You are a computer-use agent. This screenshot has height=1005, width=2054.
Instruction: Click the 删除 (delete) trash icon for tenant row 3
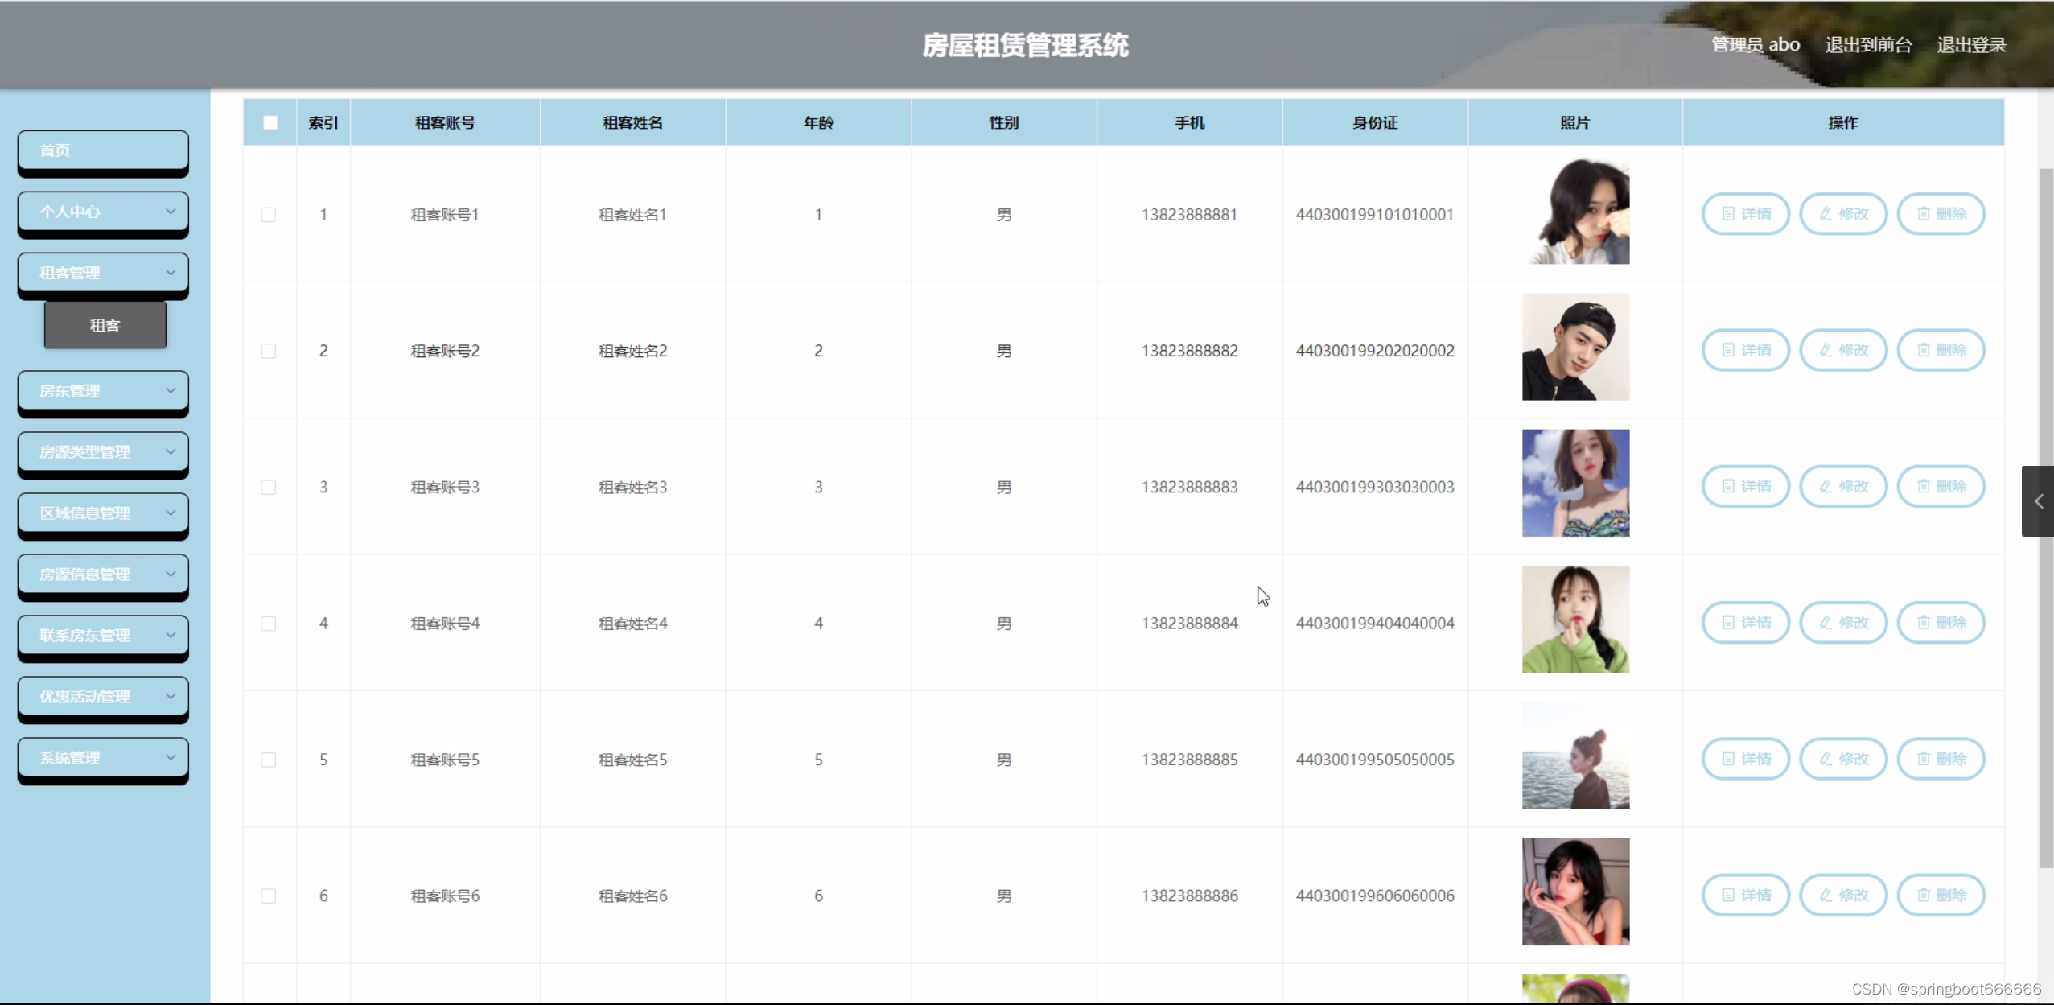pos(1923,486)
